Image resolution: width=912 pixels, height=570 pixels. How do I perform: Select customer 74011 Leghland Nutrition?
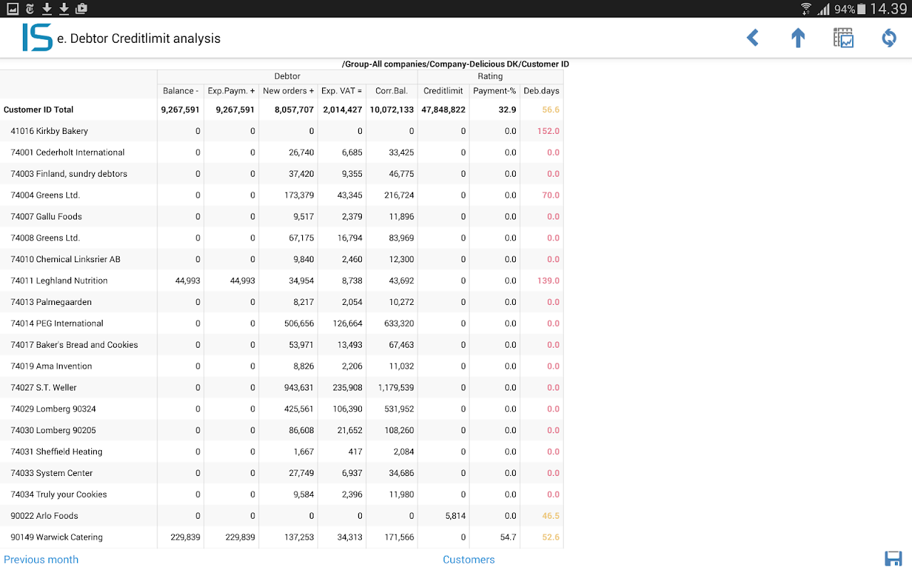[x=281, y=281]
